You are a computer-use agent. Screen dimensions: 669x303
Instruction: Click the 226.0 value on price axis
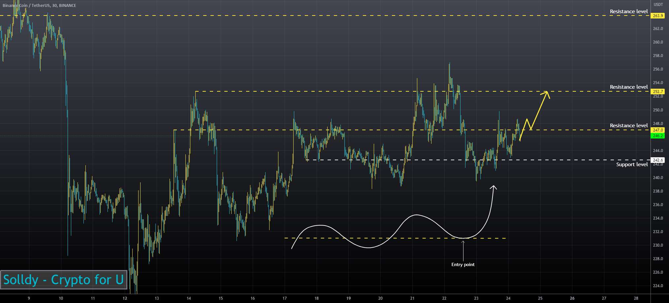(658, 272)
